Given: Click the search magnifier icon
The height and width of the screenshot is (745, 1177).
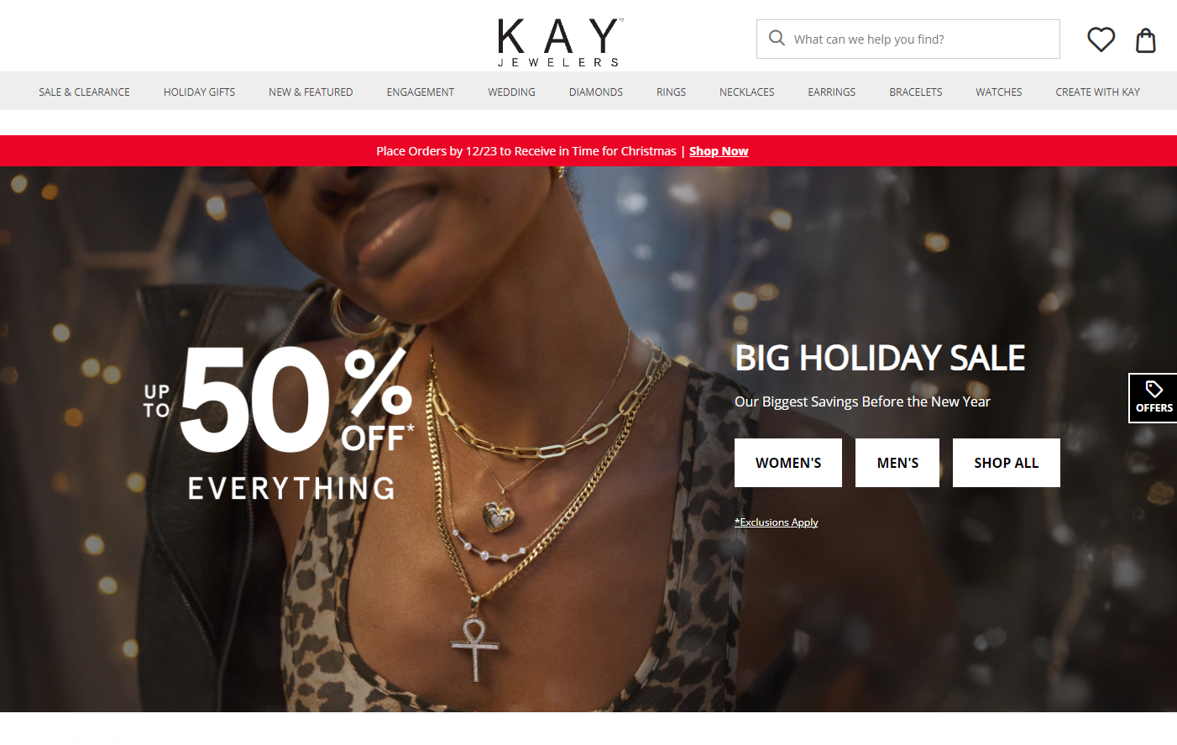Looking at the screenshot, I should 777,39.
